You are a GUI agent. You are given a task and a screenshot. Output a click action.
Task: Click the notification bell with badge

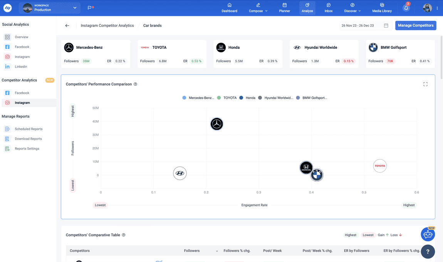tap(406, 7)
